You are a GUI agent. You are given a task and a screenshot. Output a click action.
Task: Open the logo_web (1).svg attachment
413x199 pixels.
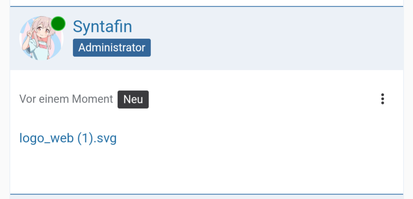tap(68, 138)
